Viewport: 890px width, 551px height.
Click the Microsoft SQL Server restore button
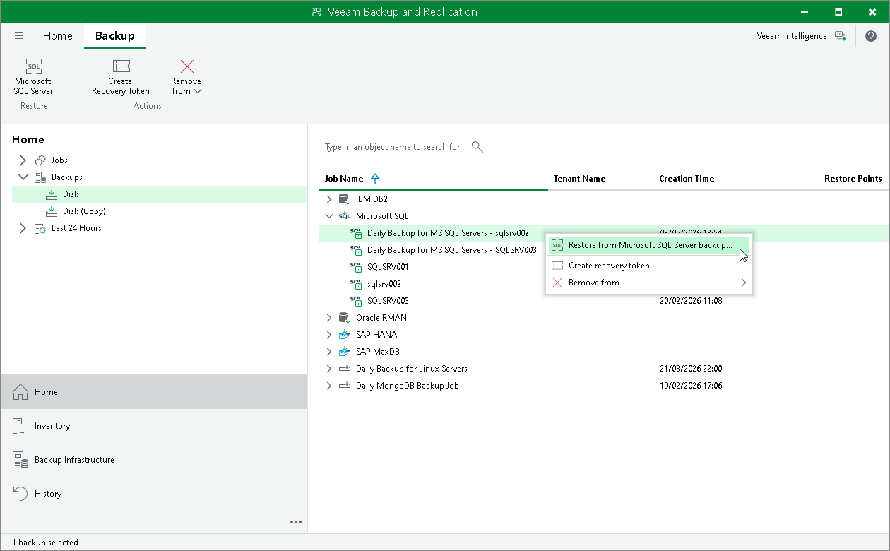point(33,77)
